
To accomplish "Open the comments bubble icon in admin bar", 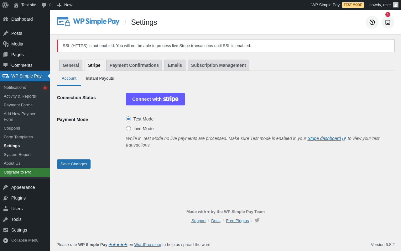I will tap(44, 5).
